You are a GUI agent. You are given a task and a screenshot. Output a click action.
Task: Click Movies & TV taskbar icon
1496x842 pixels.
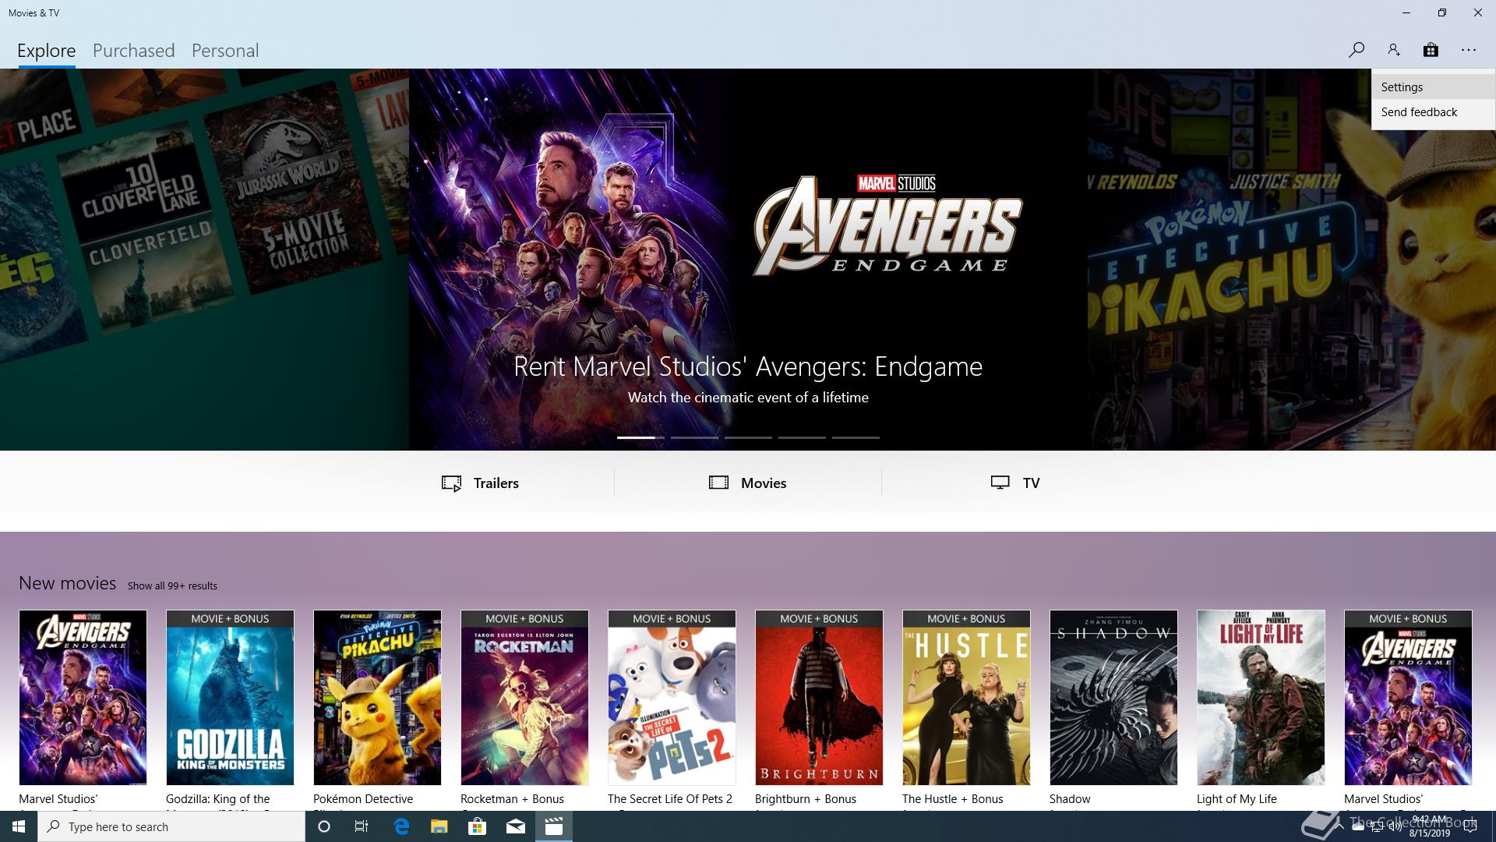553,826
